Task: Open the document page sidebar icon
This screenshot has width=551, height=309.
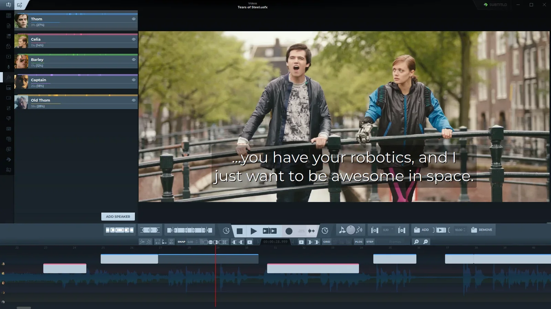Action: (x=9, y=26)
